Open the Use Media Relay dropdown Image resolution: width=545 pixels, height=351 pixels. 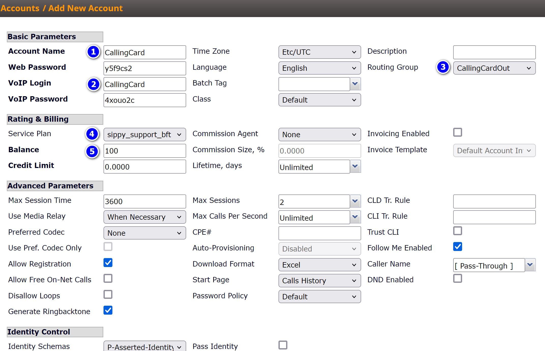[x=144, y=217]
